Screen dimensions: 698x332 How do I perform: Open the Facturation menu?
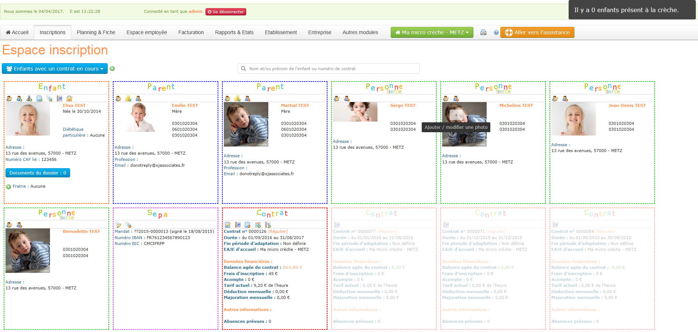tap(191, 33)
